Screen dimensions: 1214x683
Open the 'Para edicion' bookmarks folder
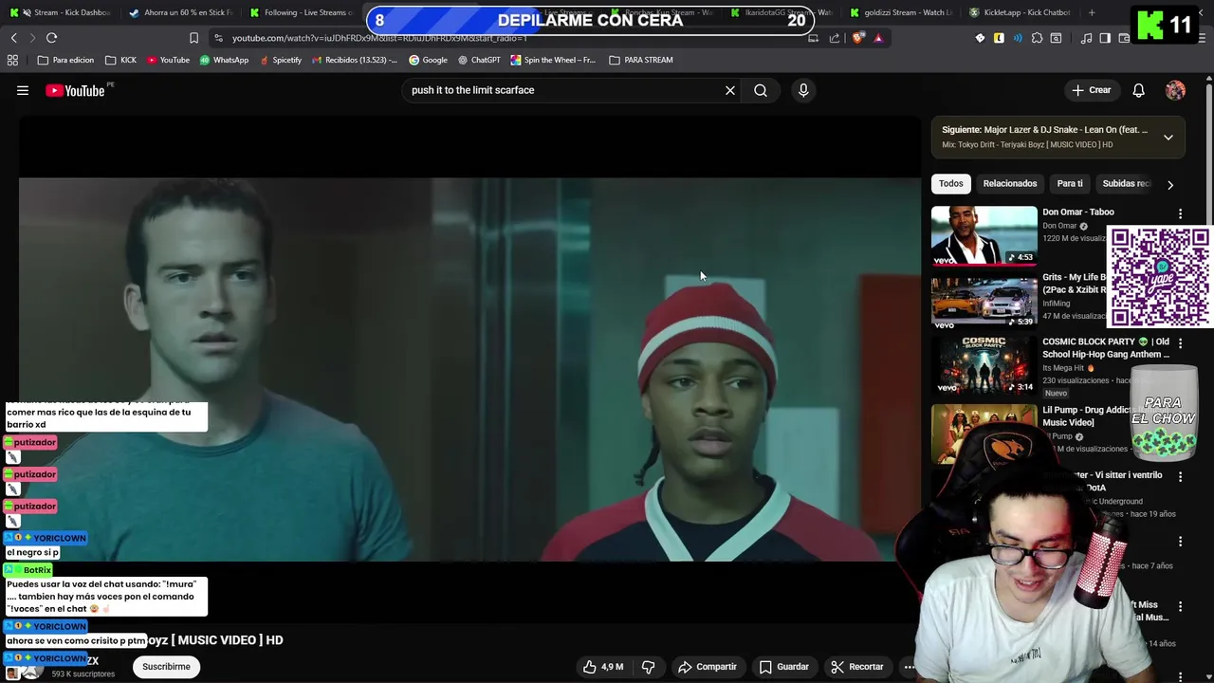(65, 60)
